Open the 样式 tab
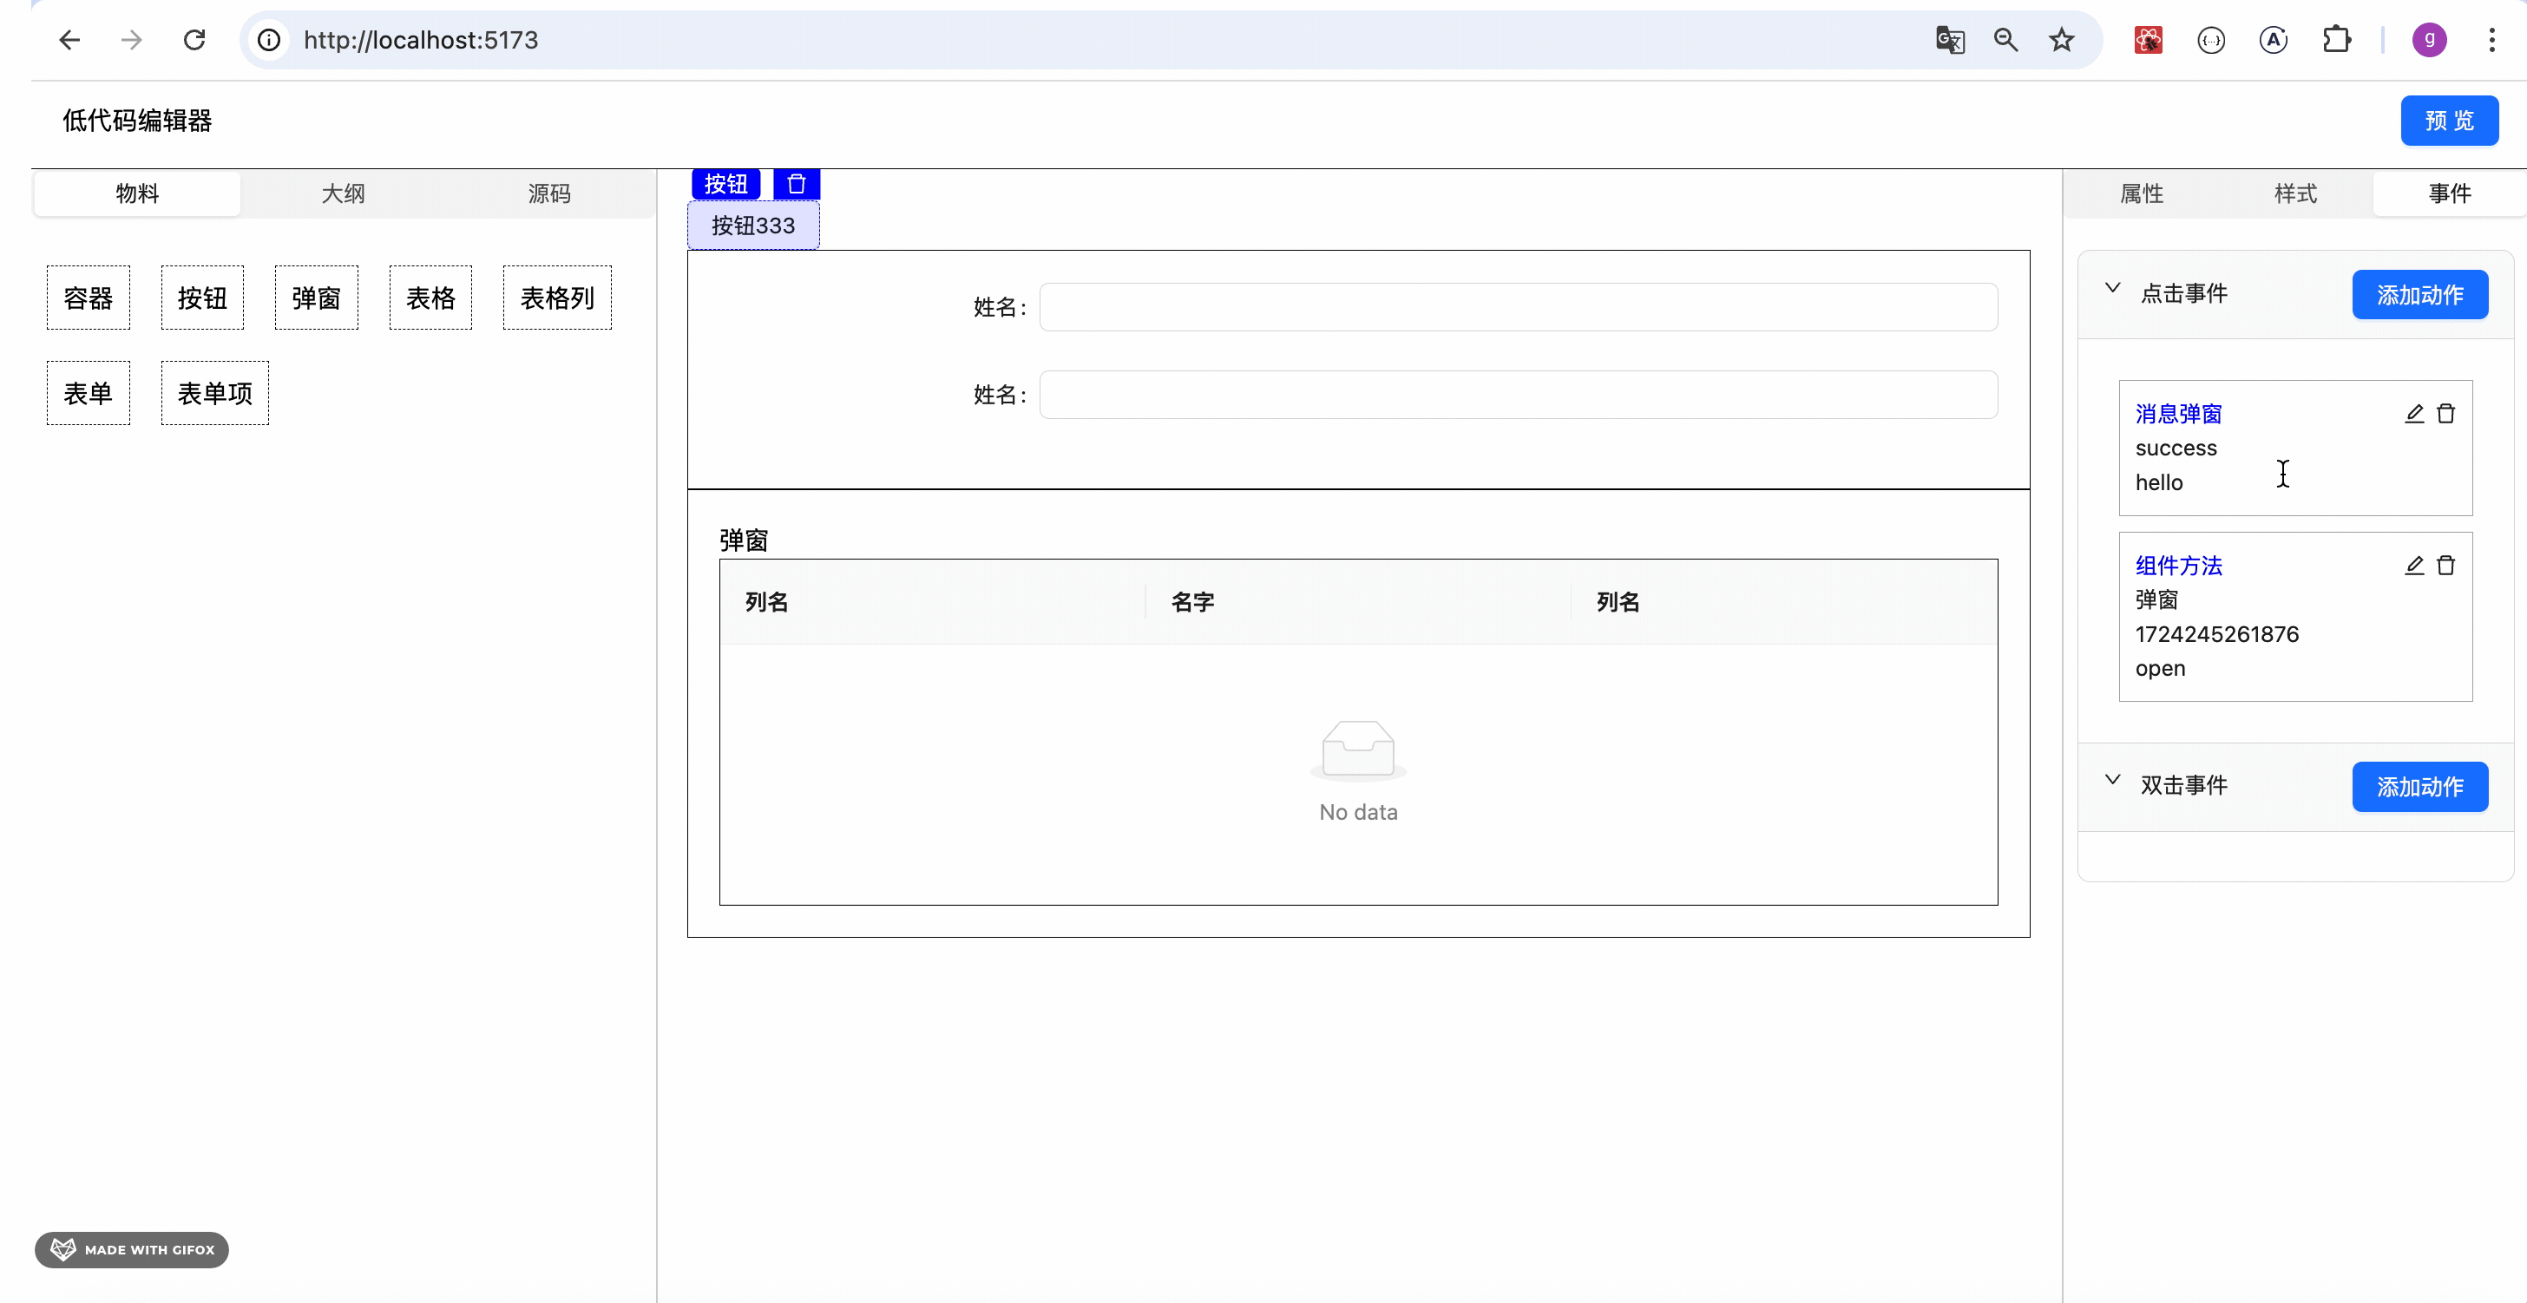 click(x=2295, y=193)
